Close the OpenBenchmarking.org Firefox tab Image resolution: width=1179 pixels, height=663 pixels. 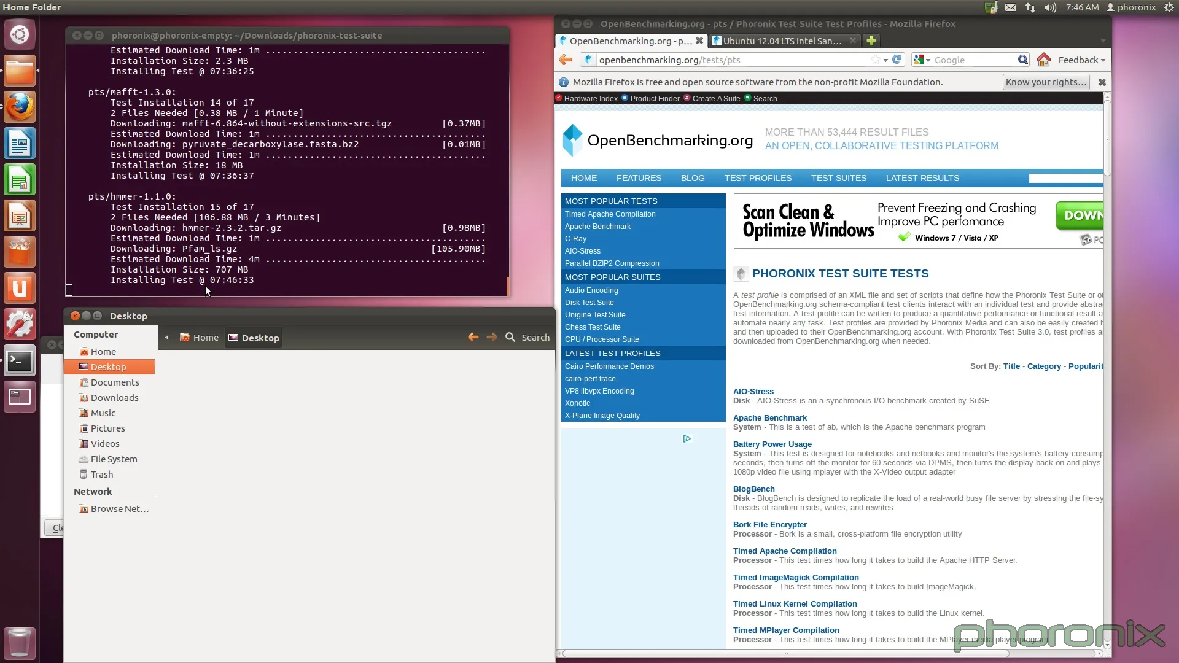(699, 41)
